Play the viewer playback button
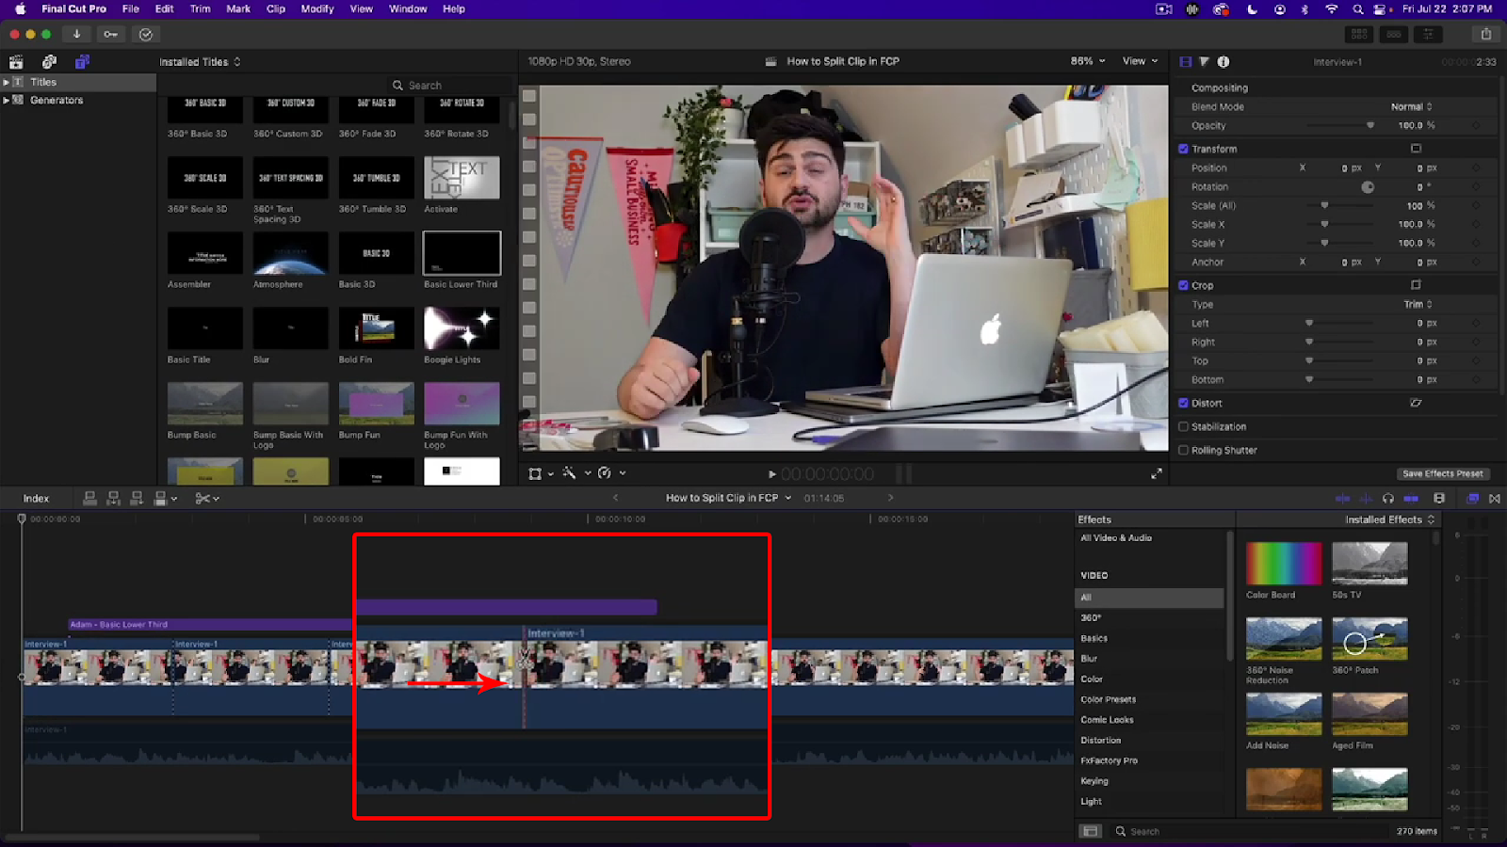1507x847 pixels. 771,474
